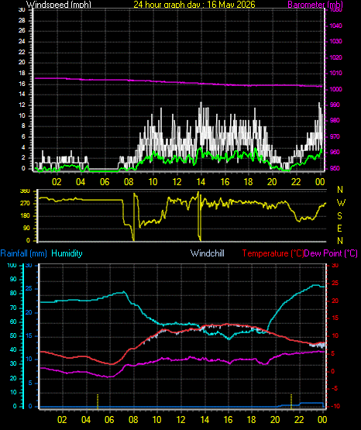Click the 16 hour label under temperature graph
The image size is (361, 430).
[x=228, y=420]
